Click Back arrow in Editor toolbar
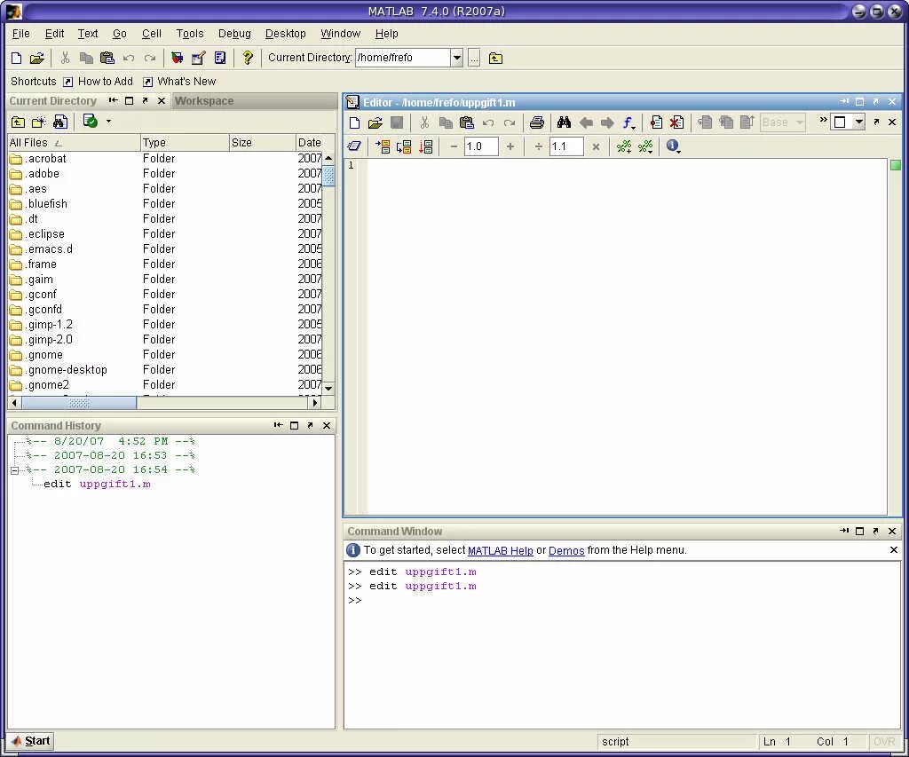Screen dimensions: 909x757 (586, 122)
